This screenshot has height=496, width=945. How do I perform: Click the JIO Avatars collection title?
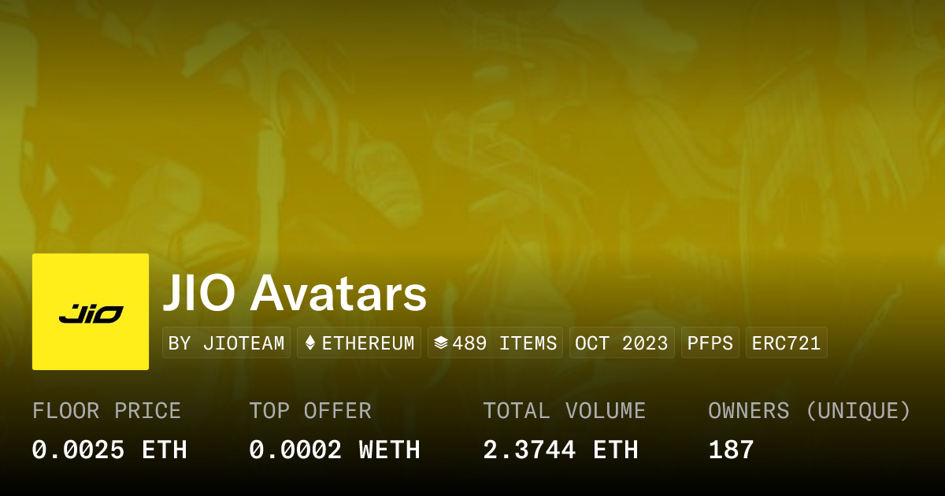coord(295,294)
